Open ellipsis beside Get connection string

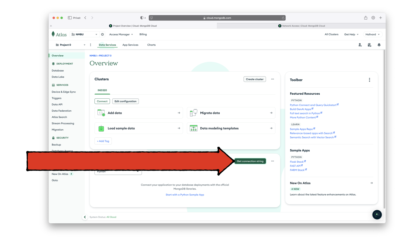click(x=273, y=161)
